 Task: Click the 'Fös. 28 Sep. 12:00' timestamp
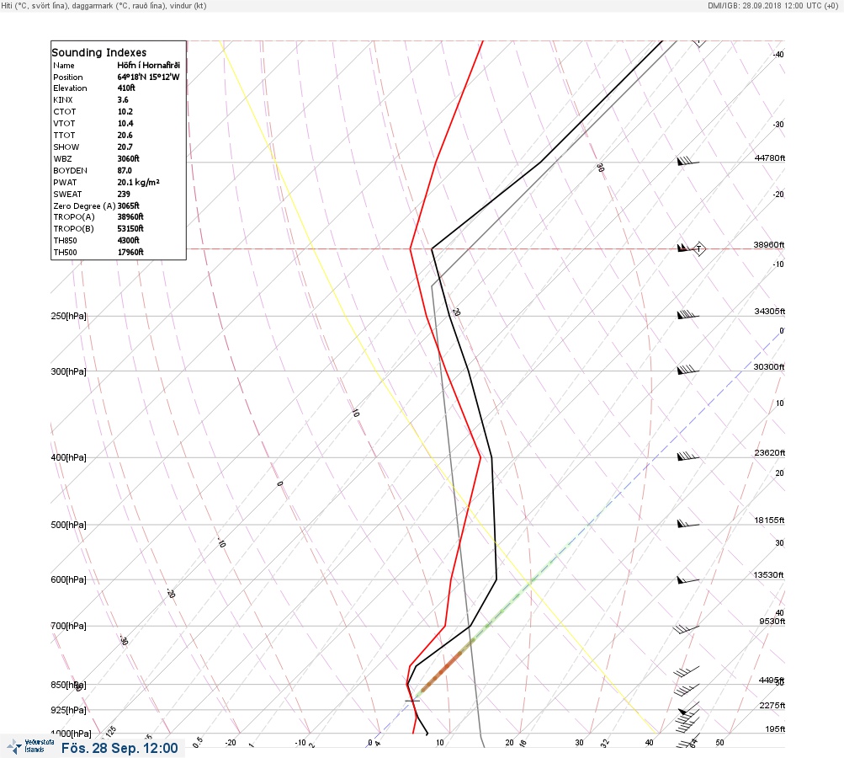click(119, 748)
